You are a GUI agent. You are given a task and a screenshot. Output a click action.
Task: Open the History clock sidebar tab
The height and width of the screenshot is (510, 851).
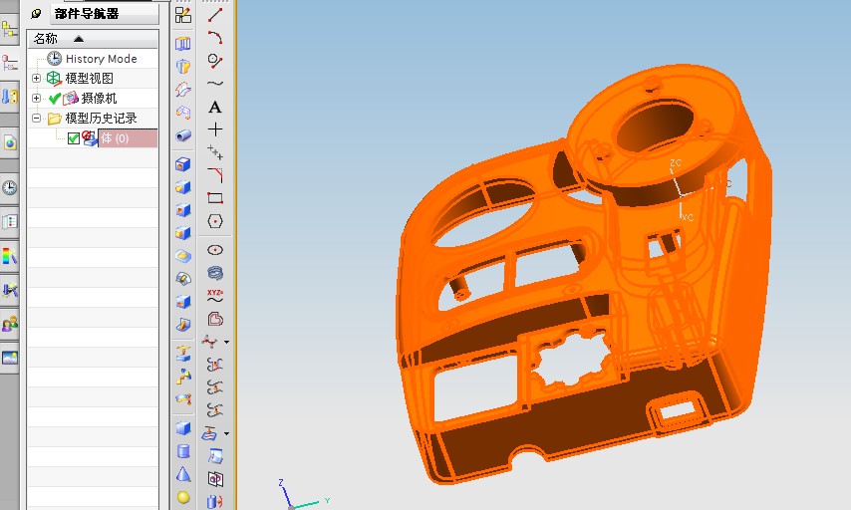tap(9, 188)
